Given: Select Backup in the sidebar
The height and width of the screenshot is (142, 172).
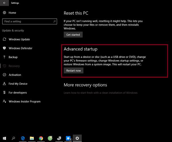Looking at the screenshot, I should coord(13,57).
